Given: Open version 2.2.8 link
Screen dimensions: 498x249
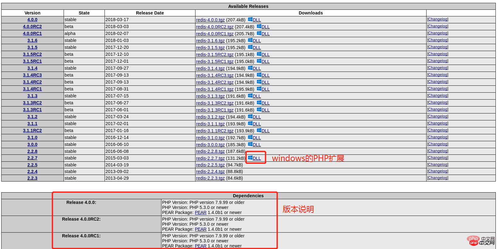Looking at the screenshot, I should [x=32, y=151].
